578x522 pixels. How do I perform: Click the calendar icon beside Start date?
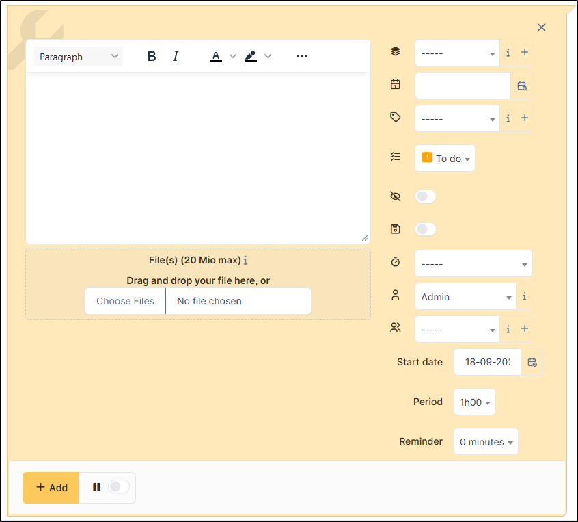(x=532, y=362)
